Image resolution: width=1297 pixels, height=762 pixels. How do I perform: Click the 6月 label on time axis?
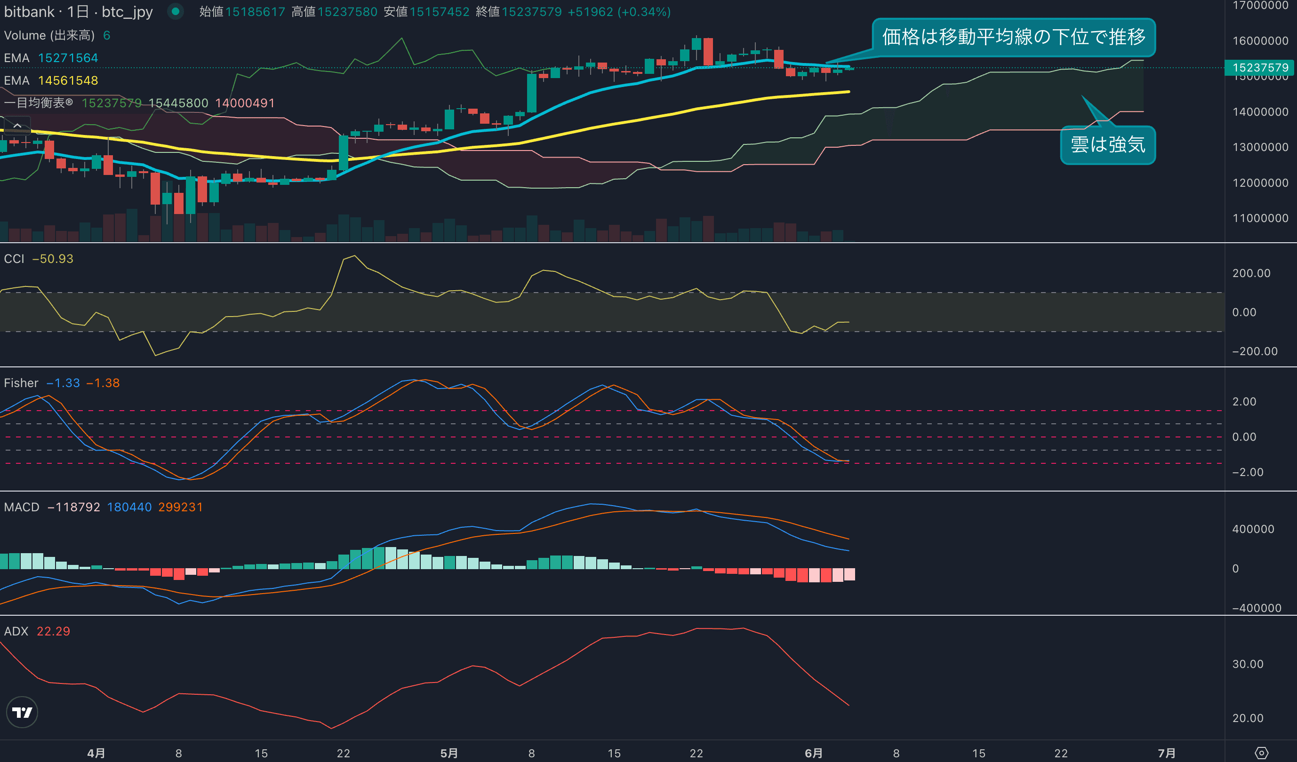813,753
